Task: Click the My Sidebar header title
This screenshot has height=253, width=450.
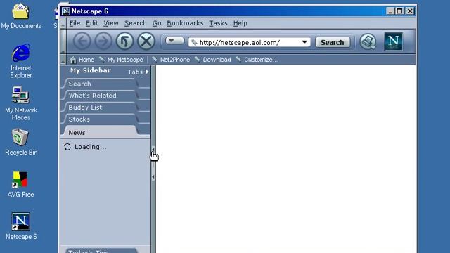Action: coord(91,70)
